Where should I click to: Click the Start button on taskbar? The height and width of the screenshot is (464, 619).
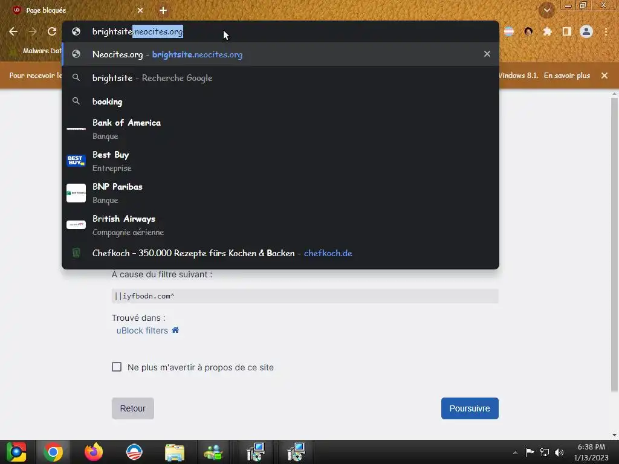pyautogui.click(x=16, y=452)
